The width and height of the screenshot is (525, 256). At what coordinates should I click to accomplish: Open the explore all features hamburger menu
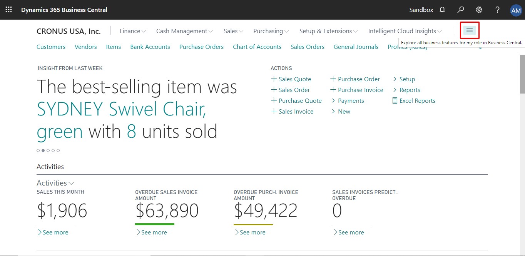470,30
